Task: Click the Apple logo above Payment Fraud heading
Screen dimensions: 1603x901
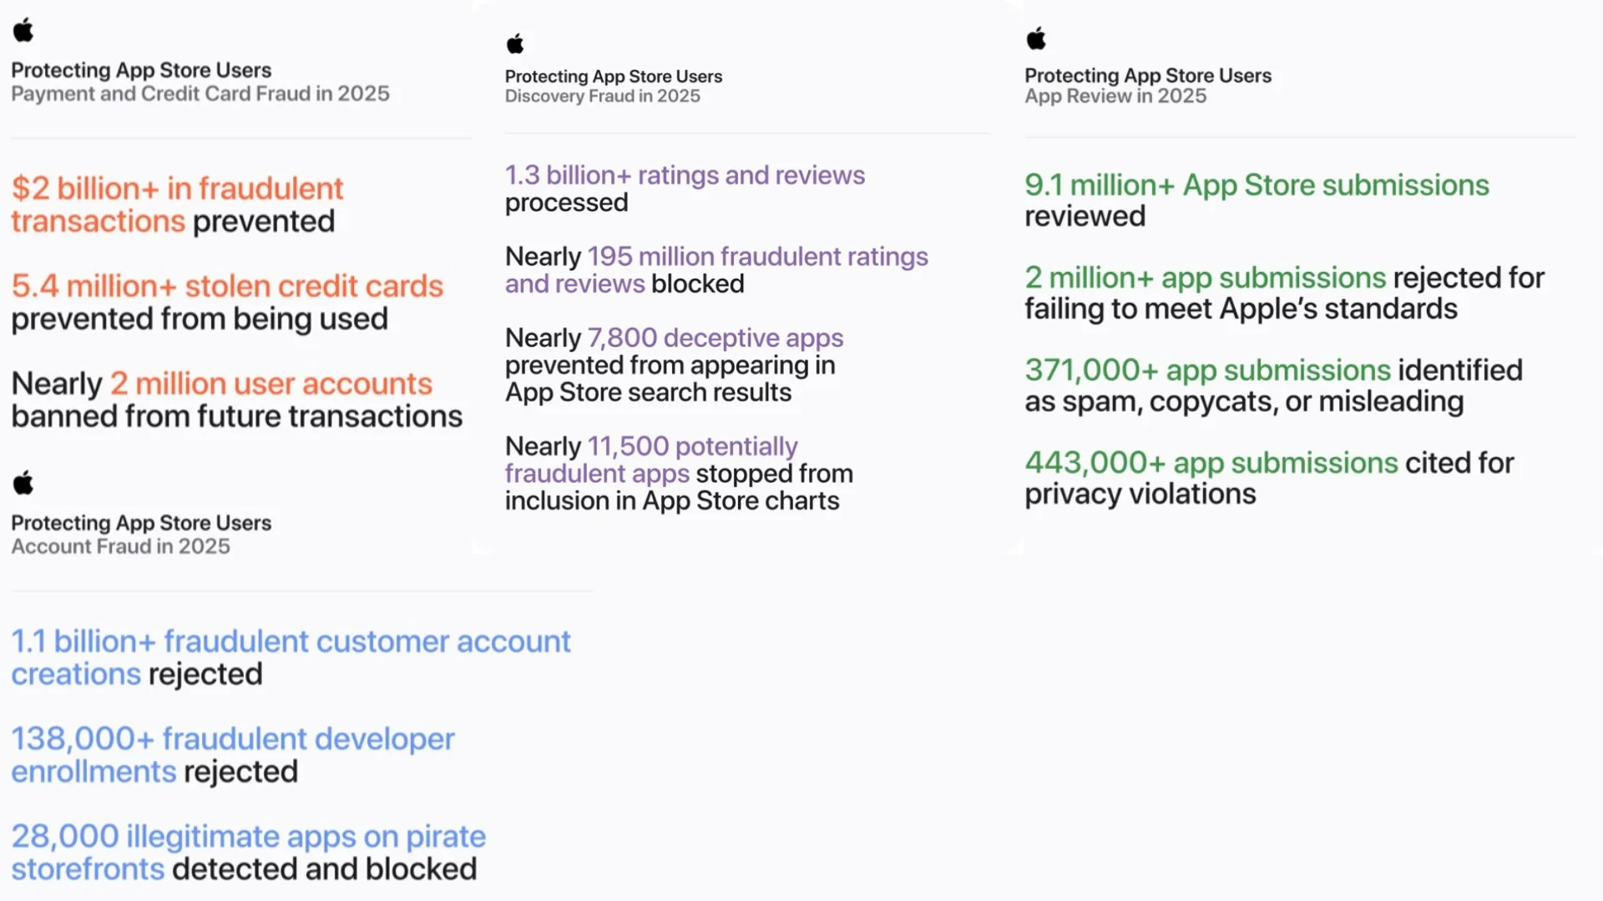Action: (23, 30)
